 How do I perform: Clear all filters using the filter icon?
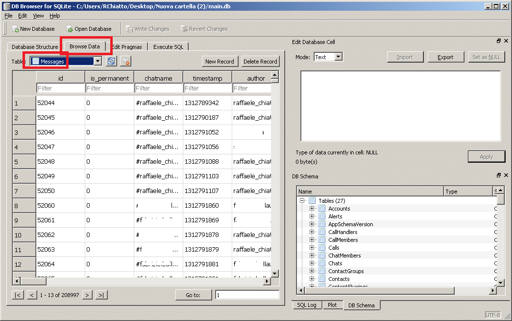pyautogui.click(x=126, y=61)
